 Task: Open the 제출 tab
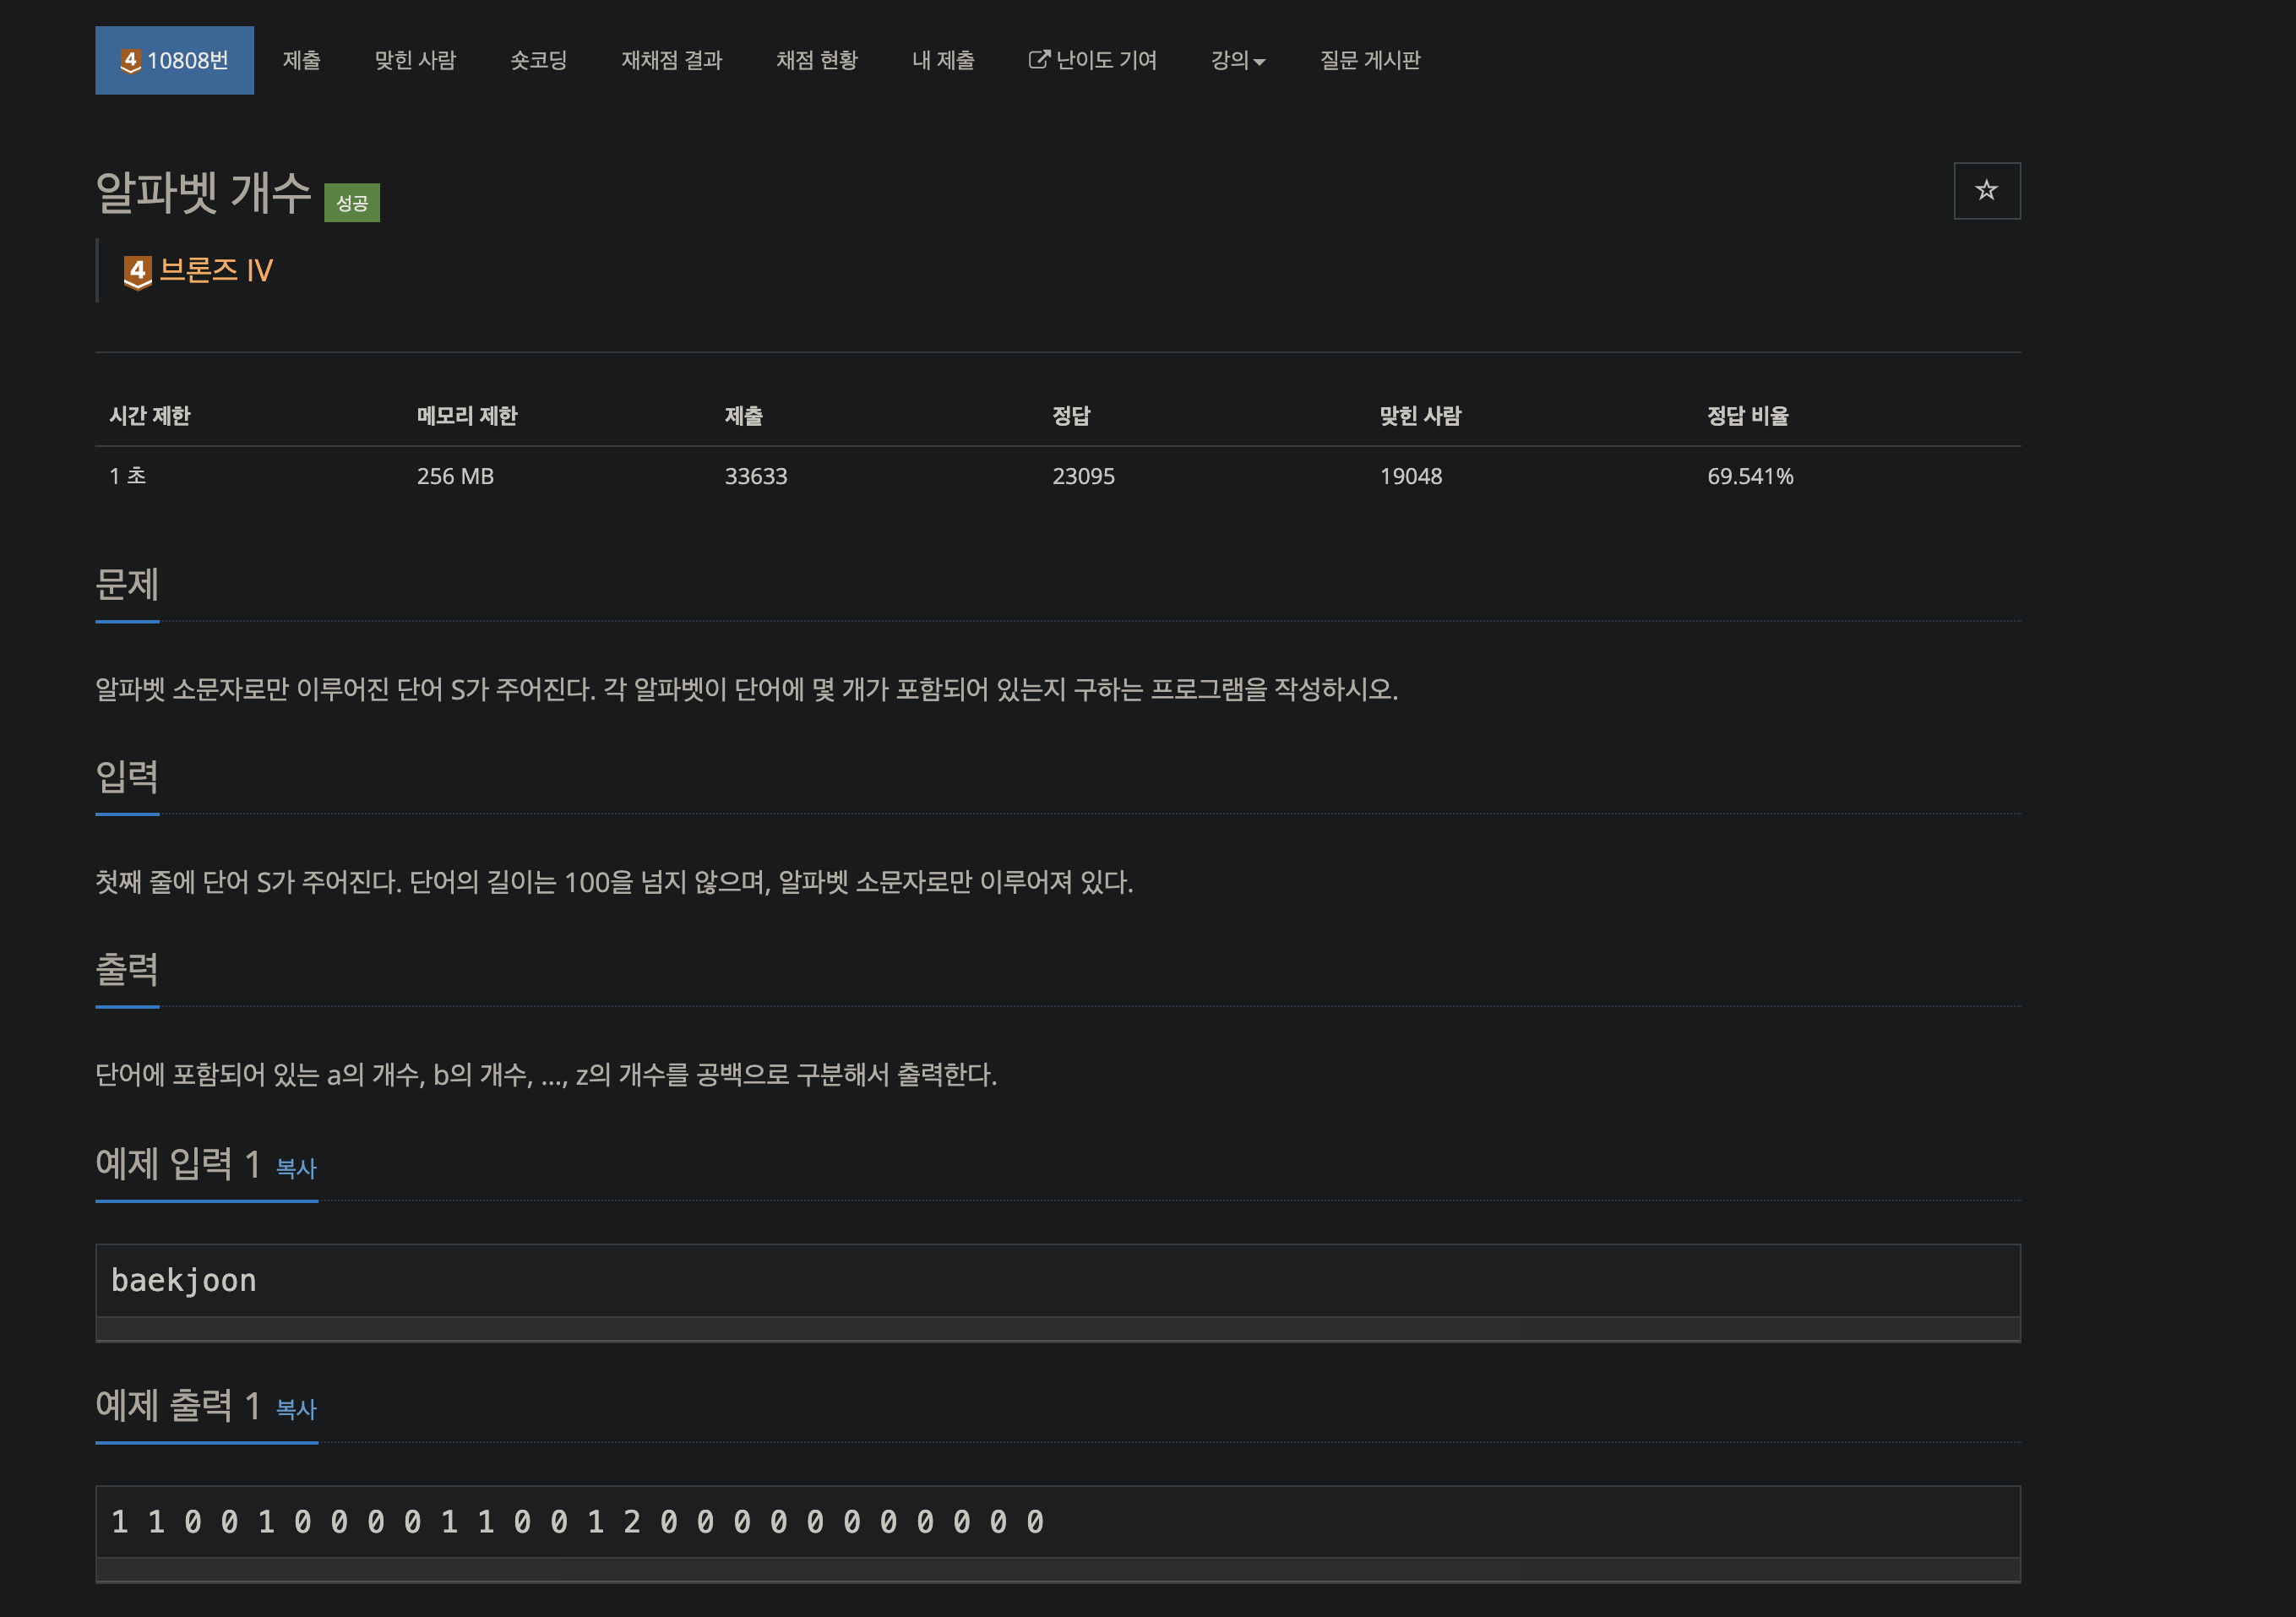pyautogui.click(x=301, y=61)
